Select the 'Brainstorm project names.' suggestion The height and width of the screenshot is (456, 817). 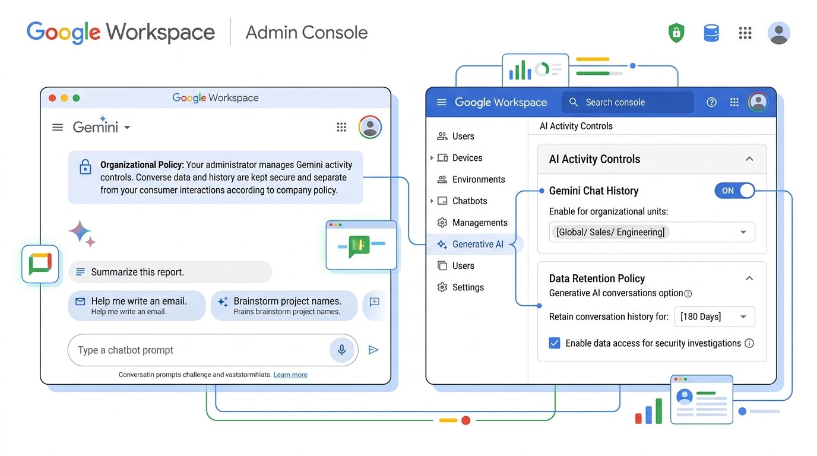pos(284,306)
